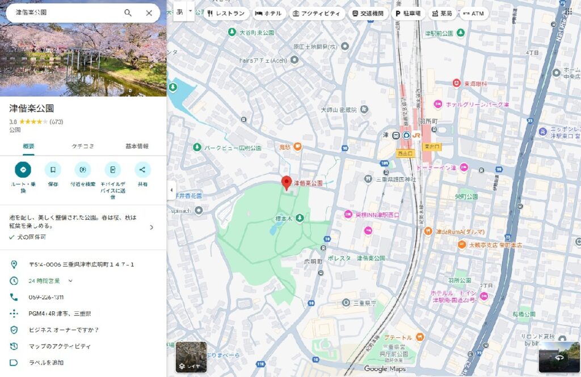Click the search magnifier icon
Screen dimensions: 581x377
tap(128, 13)
